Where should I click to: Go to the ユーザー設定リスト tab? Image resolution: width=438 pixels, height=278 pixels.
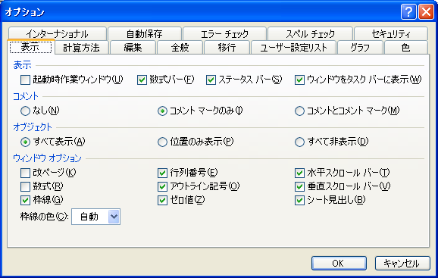pos(293,48)
